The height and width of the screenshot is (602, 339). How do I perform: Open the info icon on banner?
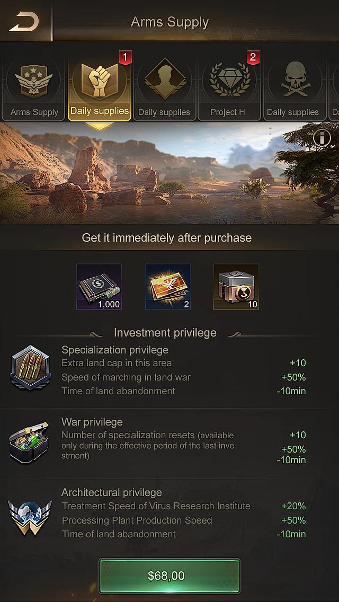tap(322, 138)
